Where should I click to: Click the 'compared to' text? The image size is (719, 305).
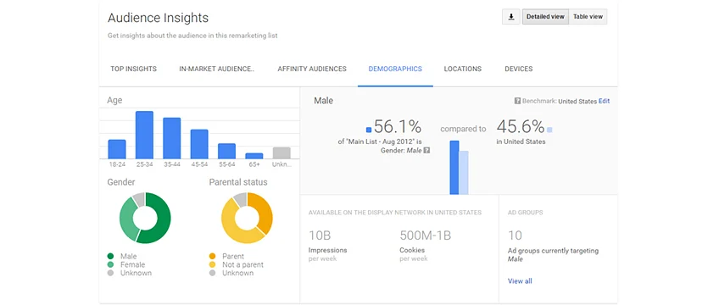coord(463,129)
